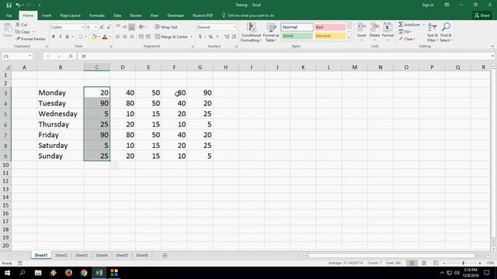Align the cell text to the left
This screenshot has width=497, height=279.
click(117, 36)
